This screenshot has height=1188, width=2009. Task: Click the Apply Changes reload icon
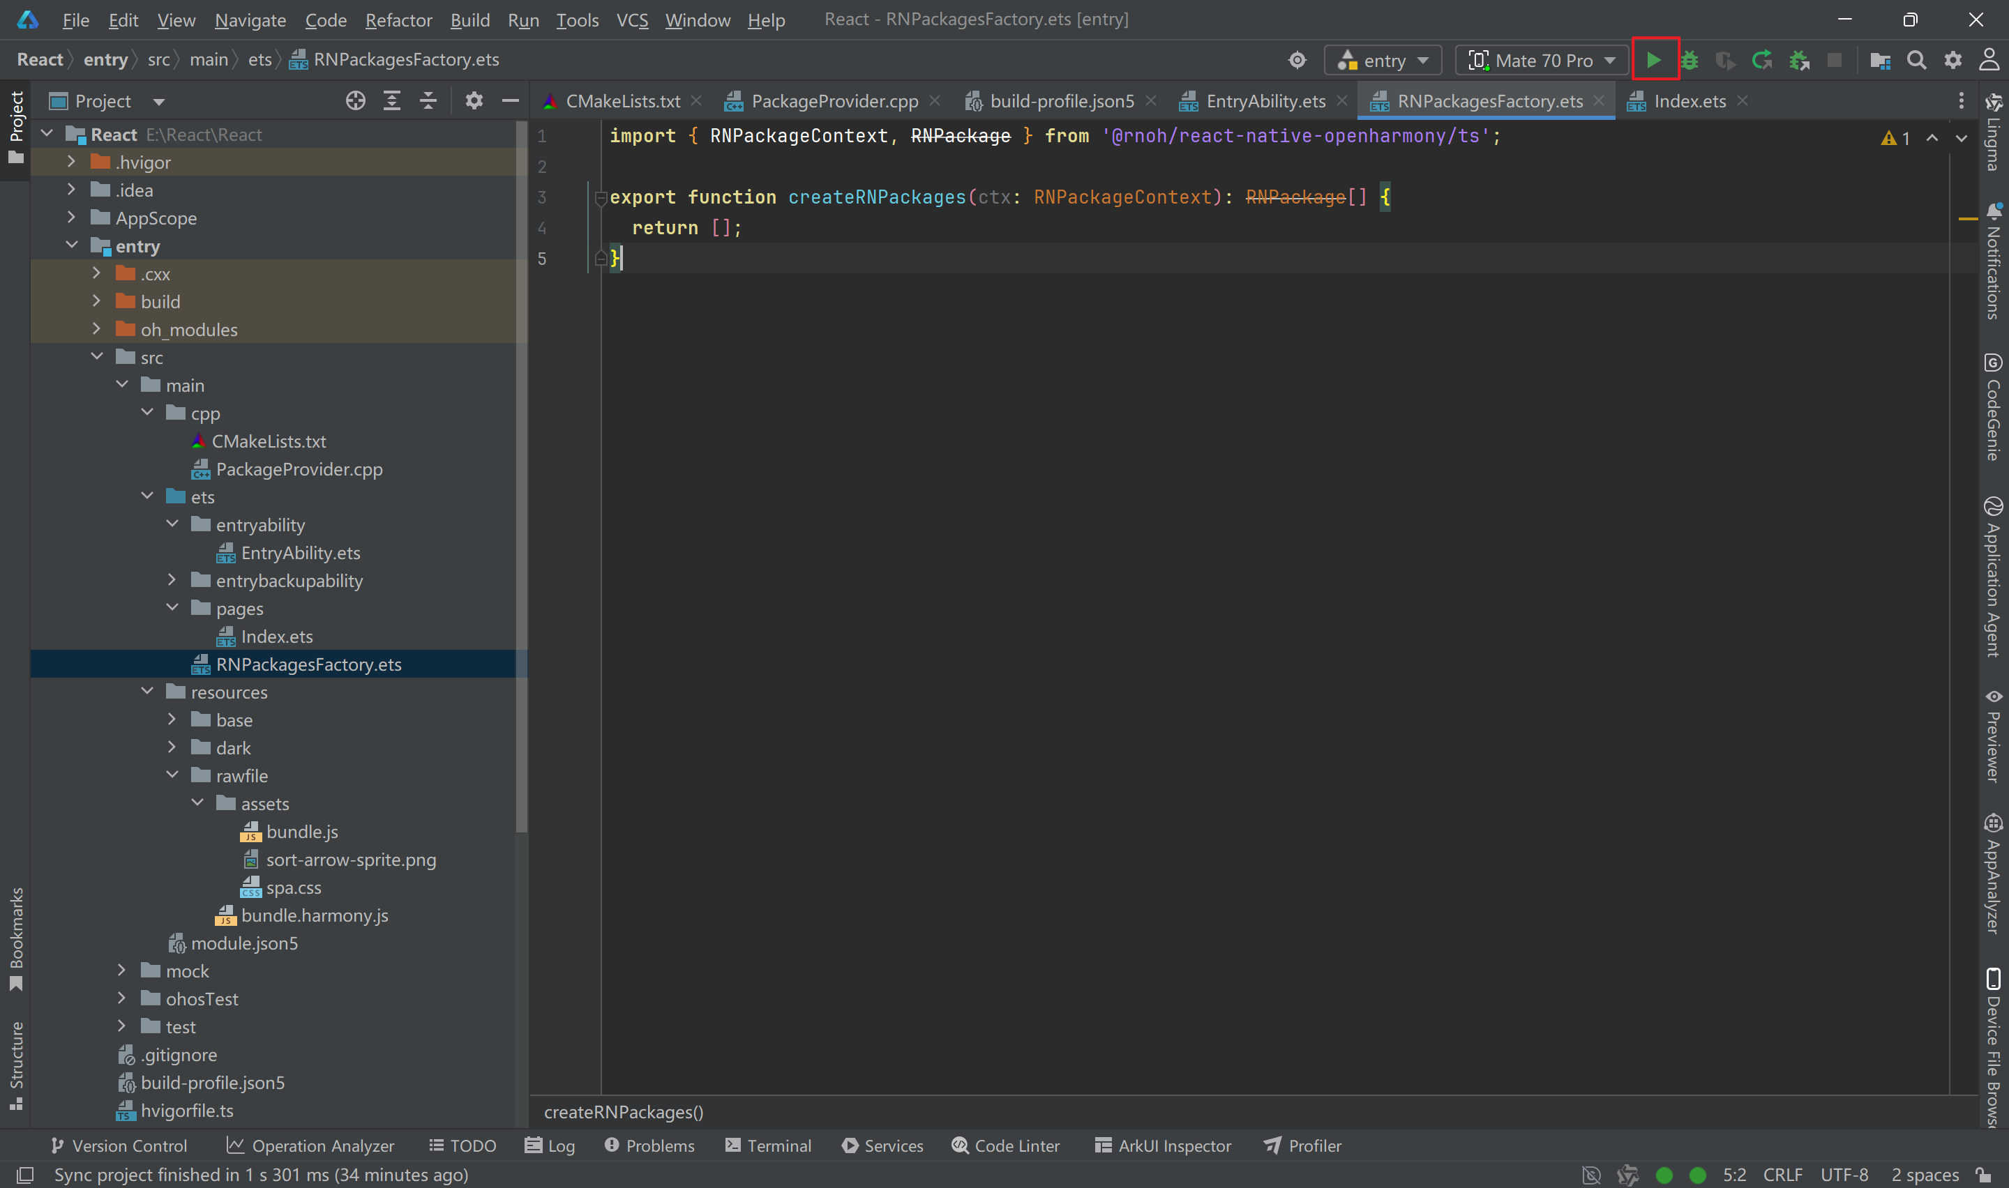1761,60
